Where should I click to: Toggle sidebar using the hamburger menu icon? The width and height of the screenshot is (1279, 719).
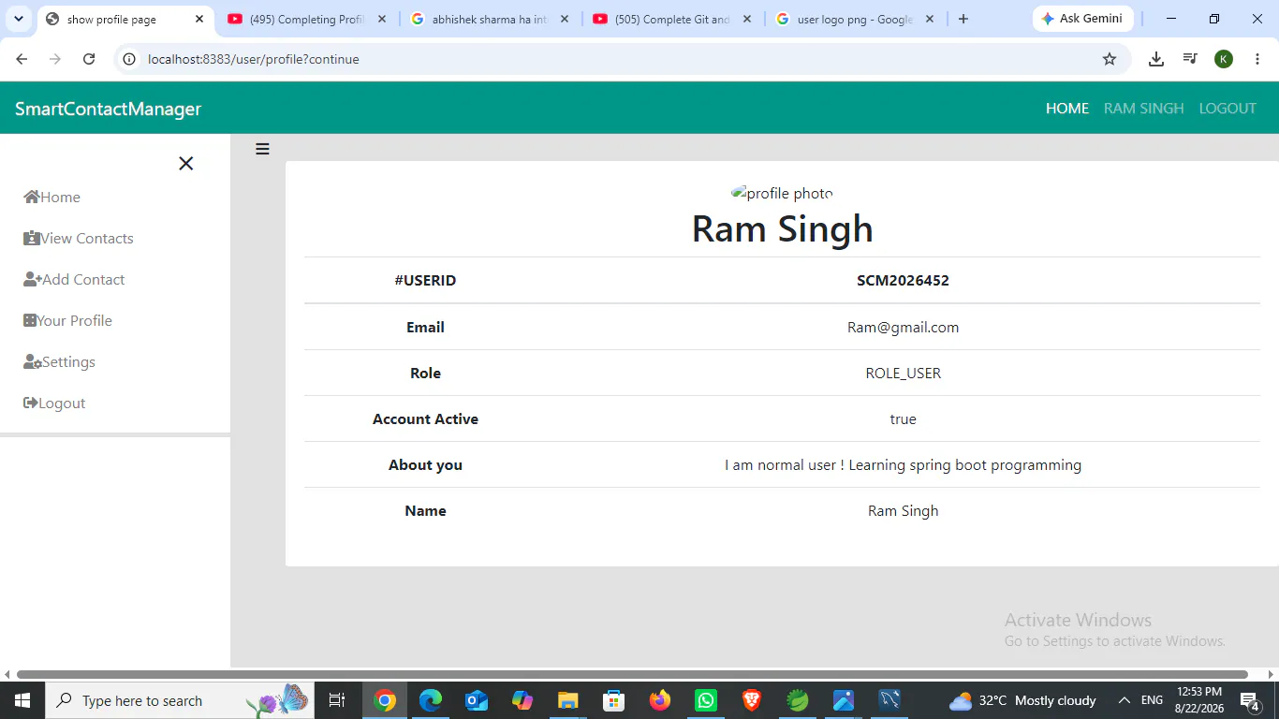[x=262, y=149]
